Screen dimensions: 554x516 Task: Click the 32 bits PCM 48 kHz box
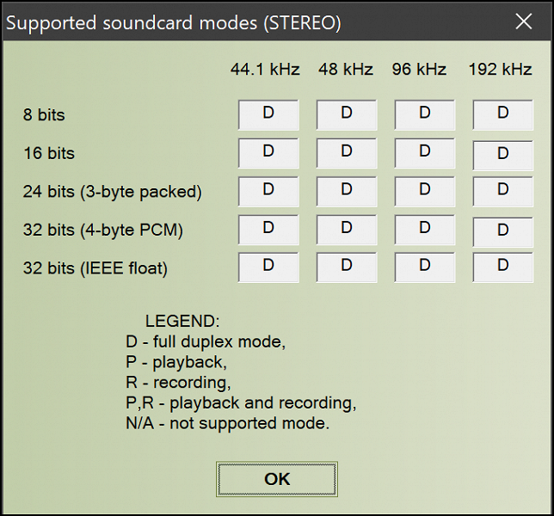347,230
